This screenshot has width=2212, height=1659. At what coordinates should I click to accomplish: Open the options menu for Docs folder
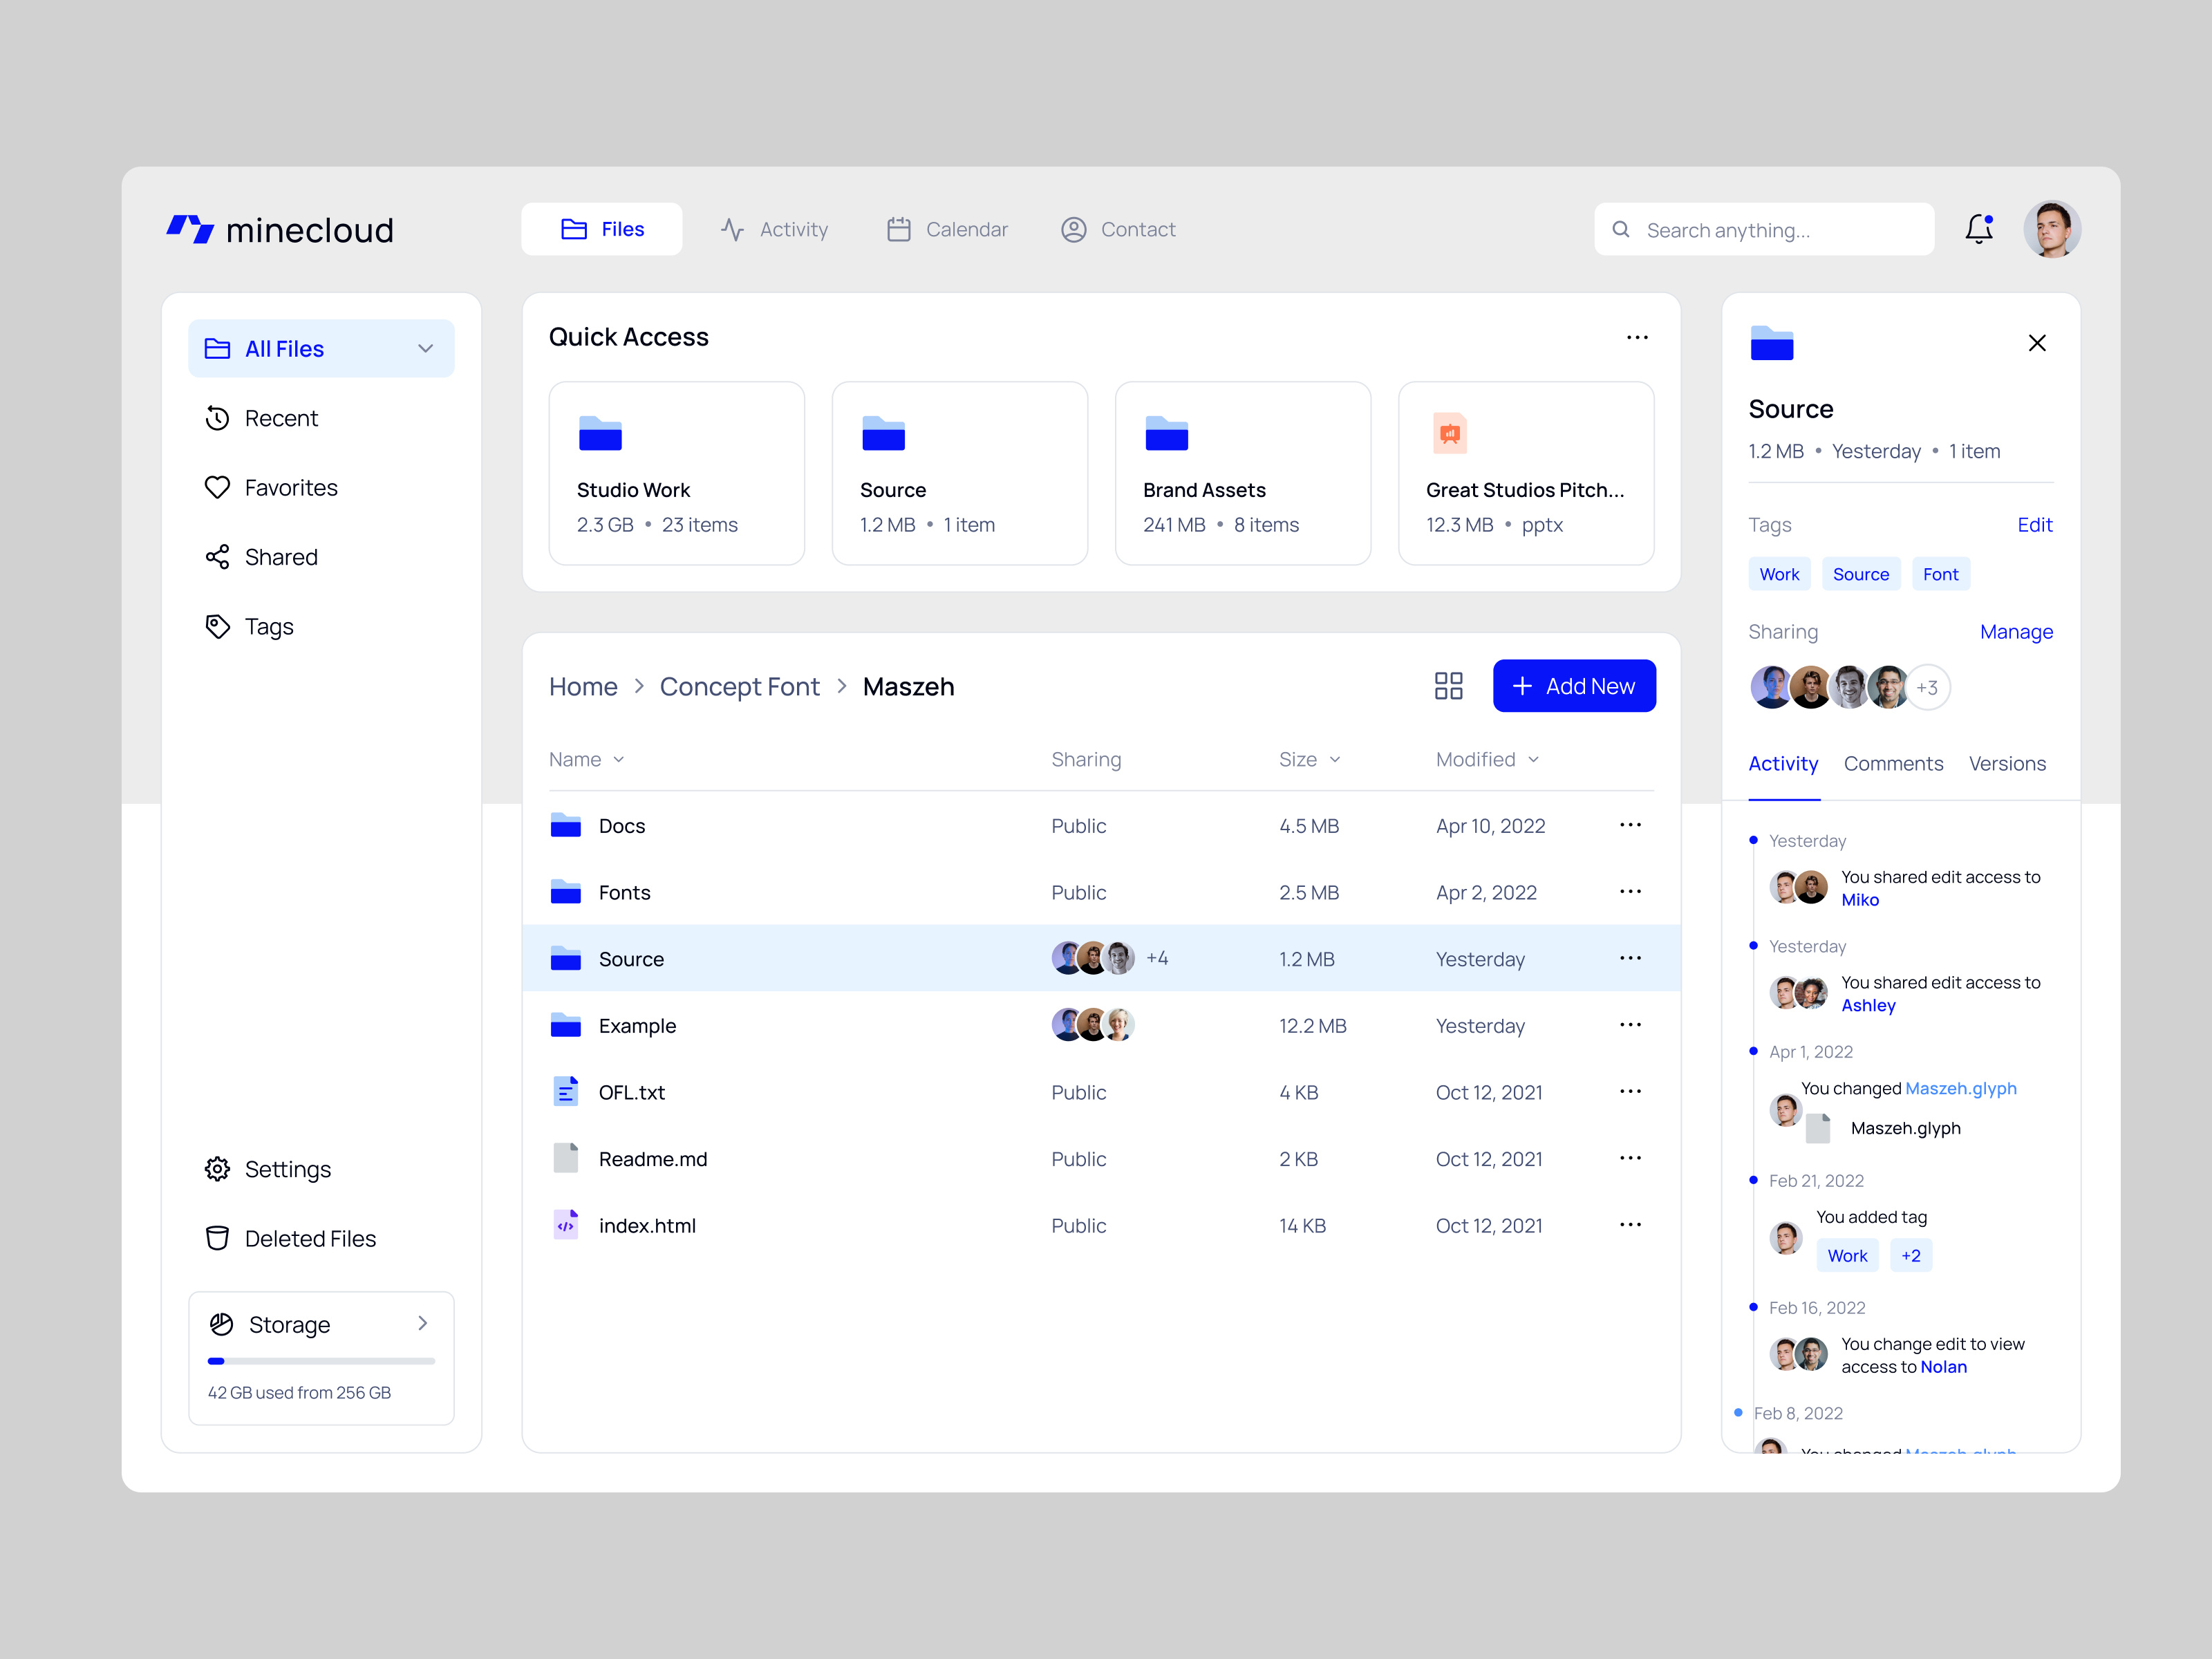pos(1630,825)
